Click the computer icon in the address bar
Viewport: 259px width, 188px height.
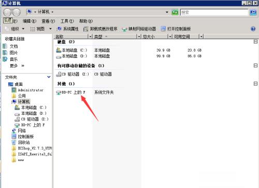click(x=30, y=12)
